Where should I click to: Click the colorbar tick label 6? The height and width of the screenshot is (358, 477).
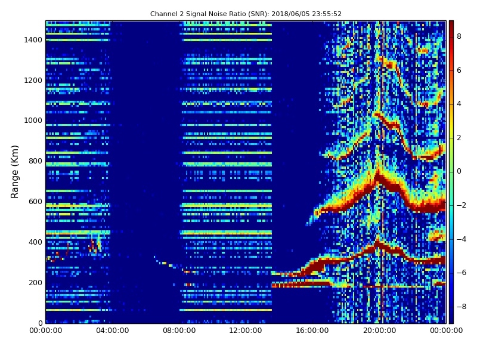pyautogui.click(x=459, y=70)
